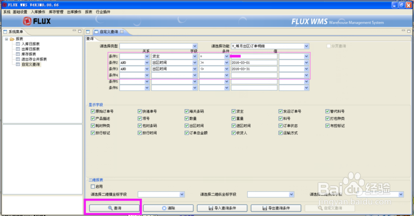This screenshot has height=216, width=414.
Task: Open the 库存管理 menu
Action: [56, 12]
